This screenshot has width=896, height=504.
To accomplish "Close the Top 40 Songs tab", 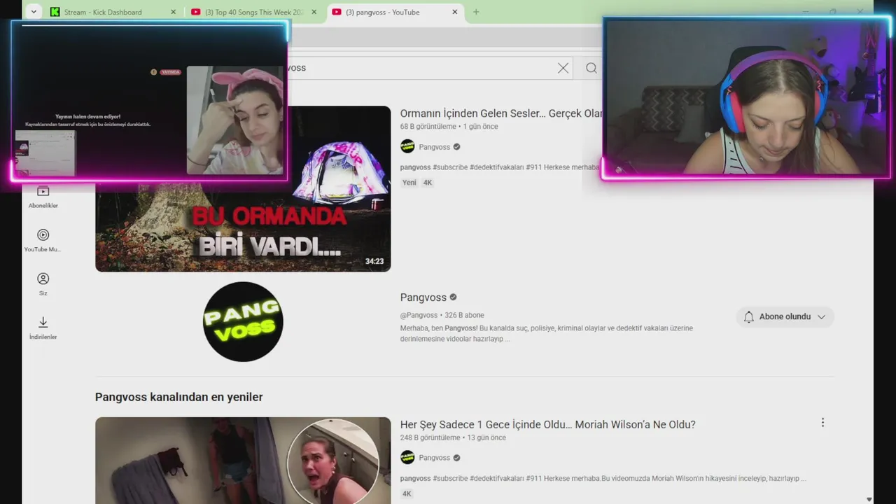I will pos(314,12).
